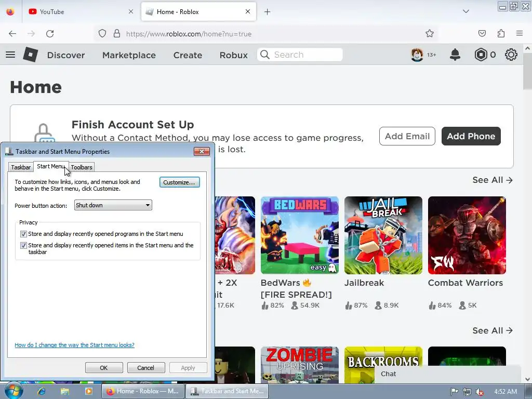Expand the Power button action dropdown
532x399 pixels.
(x=113, y=205)
